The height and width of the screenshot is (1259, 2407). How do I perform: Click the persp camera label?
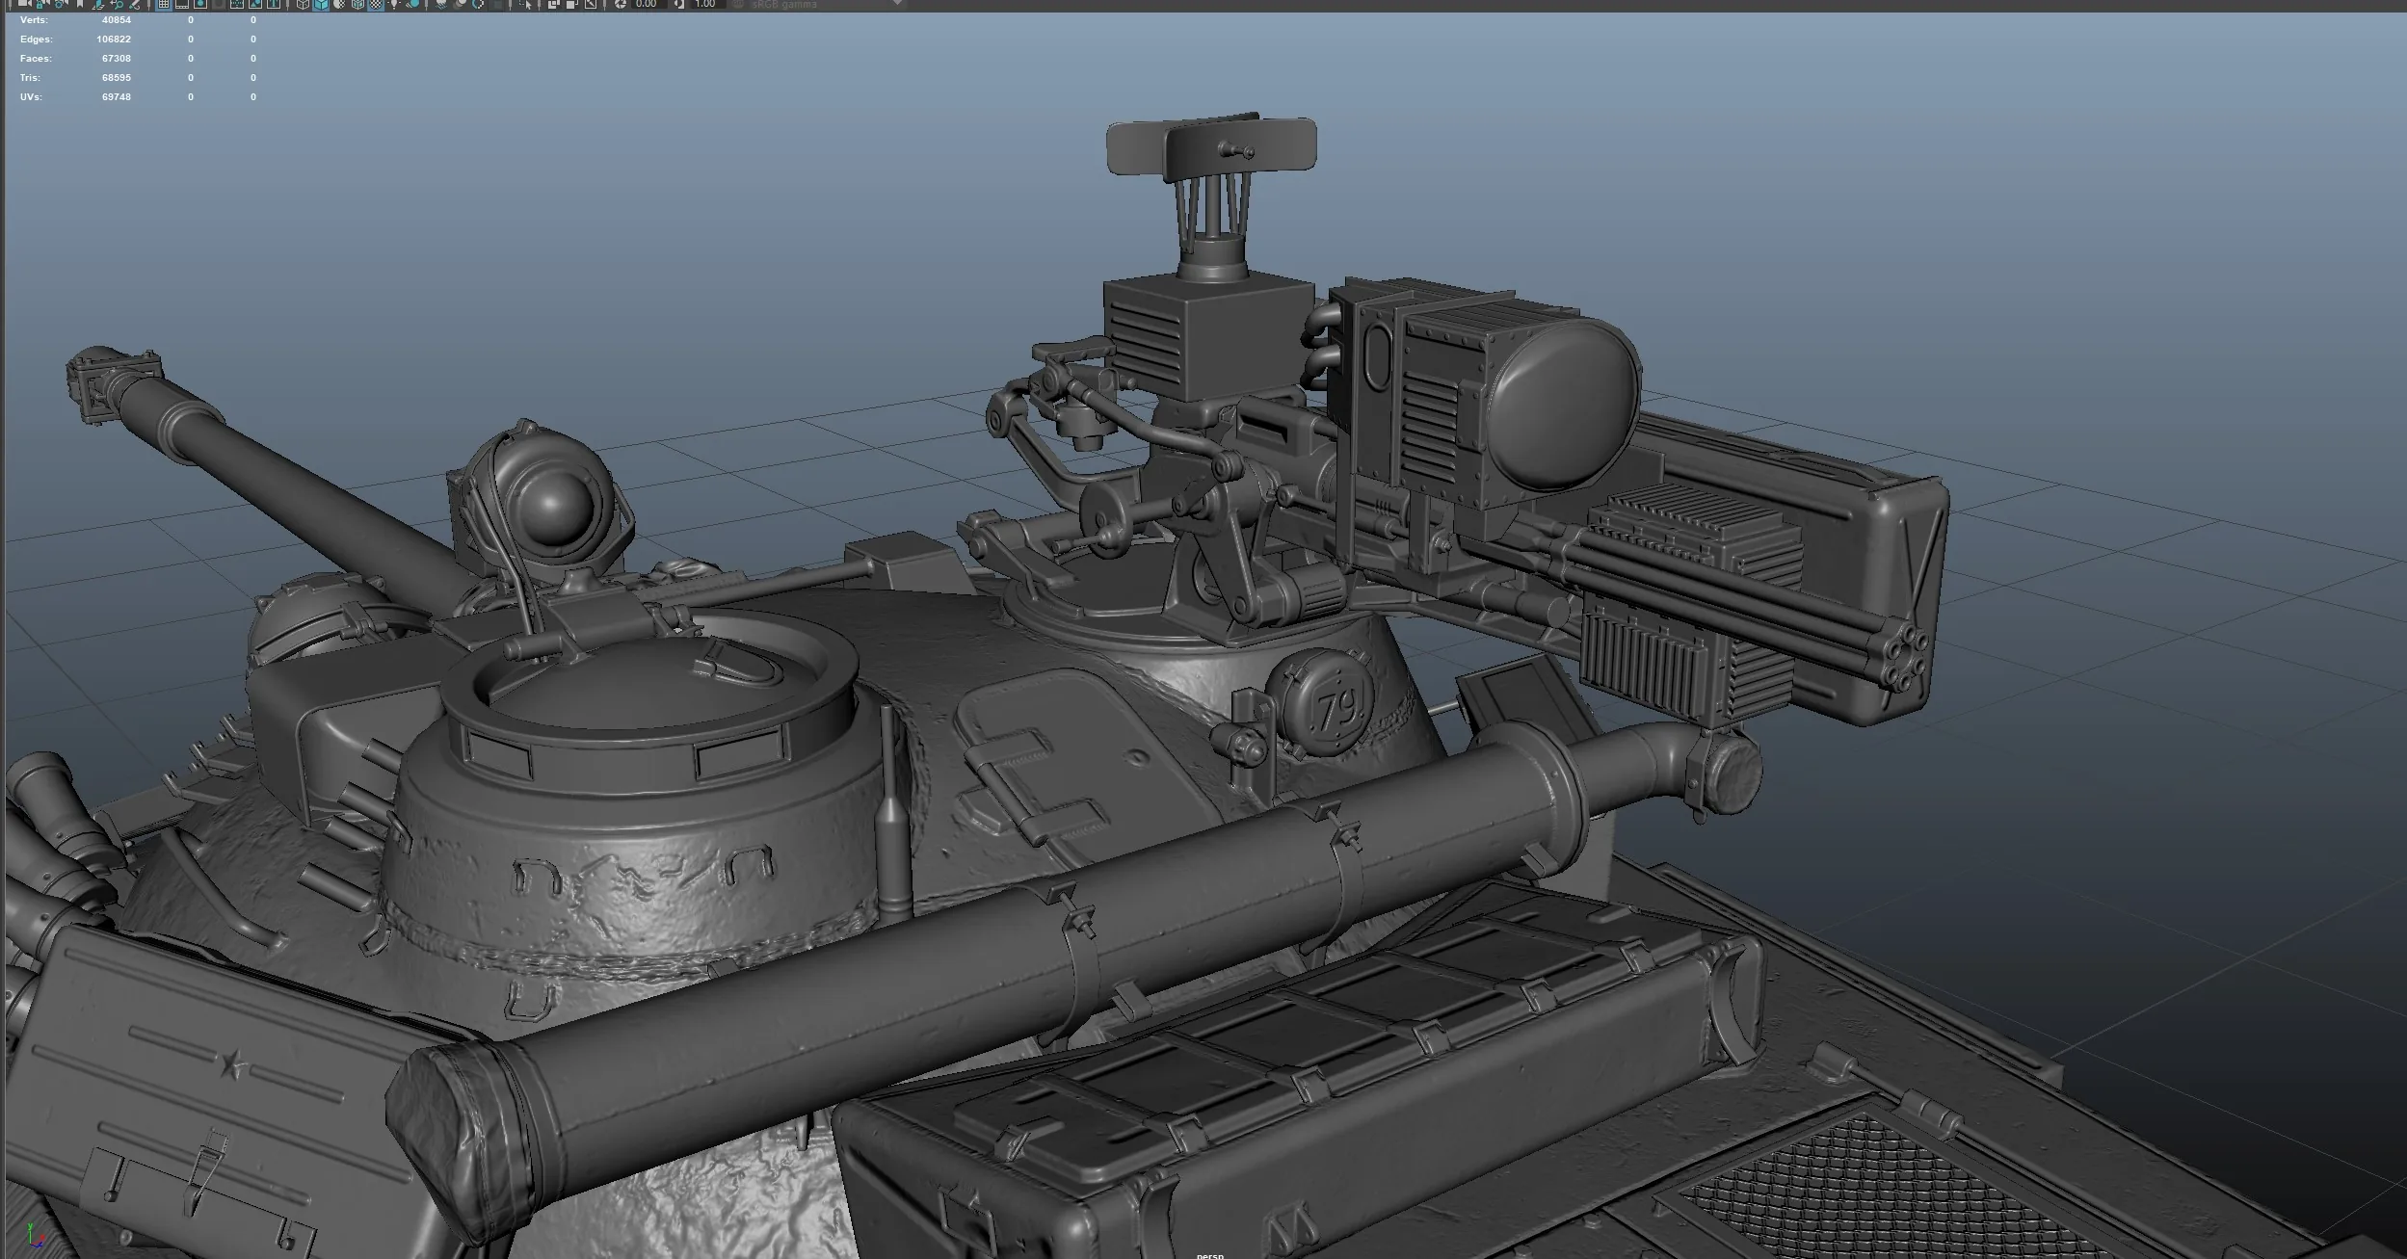(1209, 1254)
